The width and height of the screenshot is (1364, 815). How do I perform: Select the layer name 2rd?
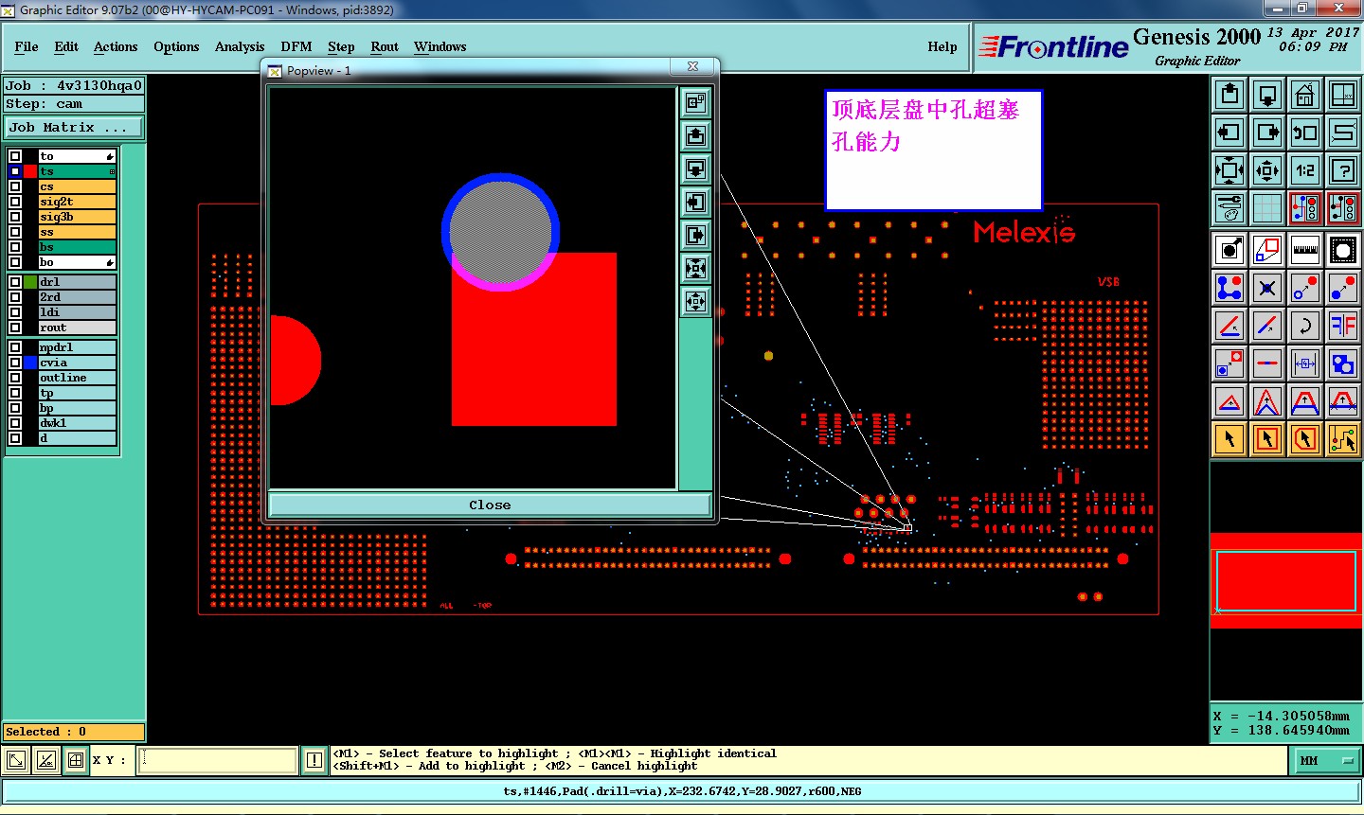[x=78, y=297]
